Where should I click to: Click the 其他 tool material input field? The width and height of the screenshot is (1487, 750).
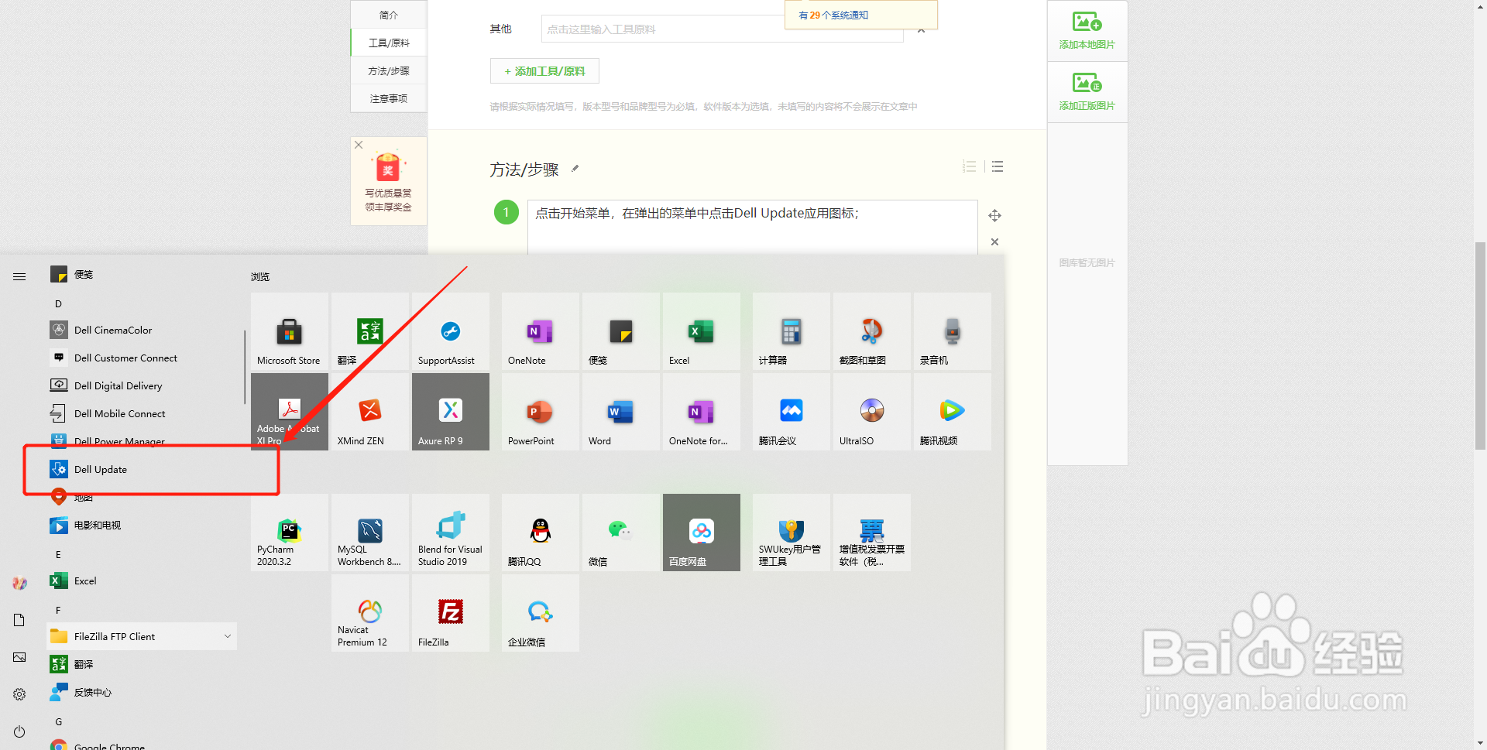pos(722,29)
